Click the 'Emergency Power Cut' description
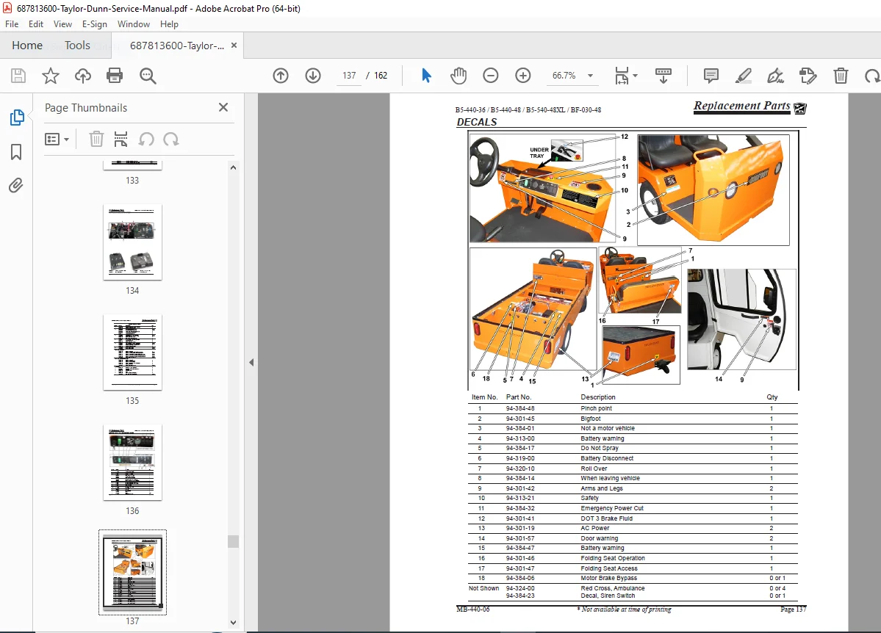This screenshot has width=881, height=633. coord(612,508)
